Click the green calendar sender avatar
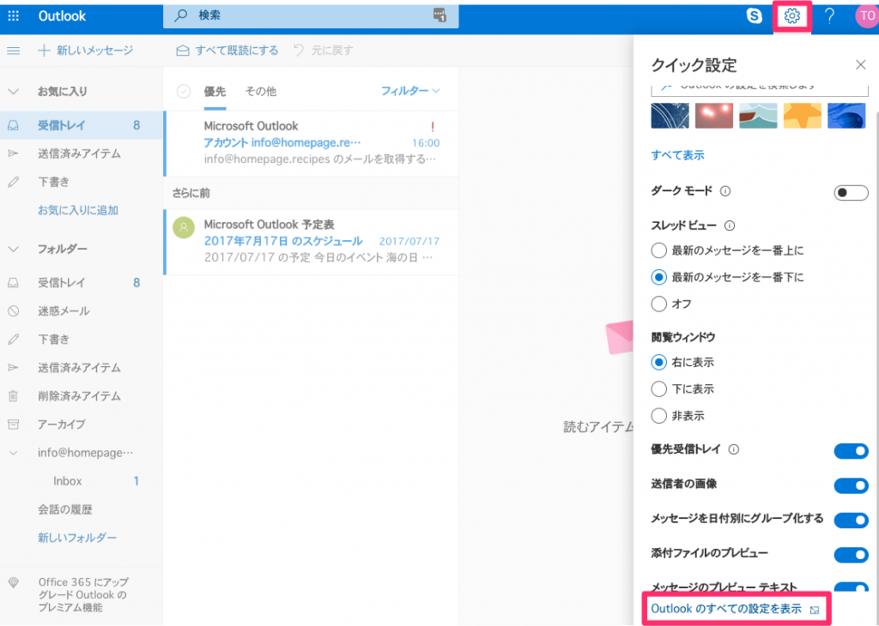Viewport: 879px width, 626px height. (184, 227)
